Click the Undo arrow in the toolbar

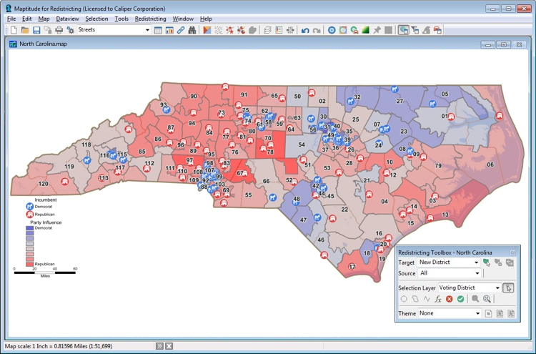click(305, 30)
